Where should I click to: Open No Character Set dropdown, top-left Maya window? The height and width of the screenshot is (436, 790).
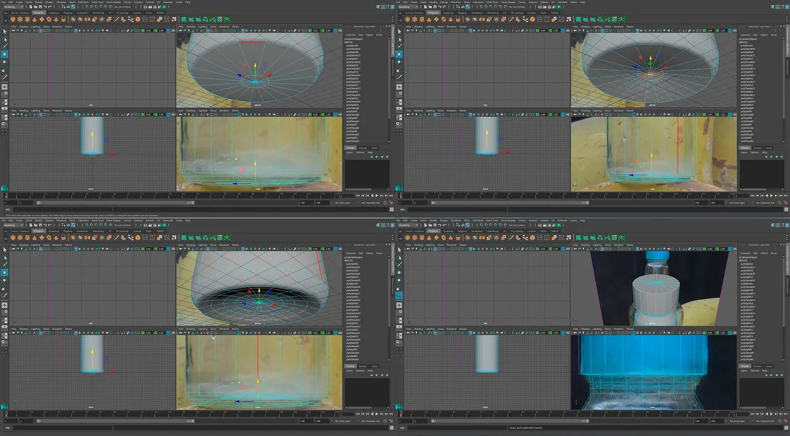[x=370, y=202]
